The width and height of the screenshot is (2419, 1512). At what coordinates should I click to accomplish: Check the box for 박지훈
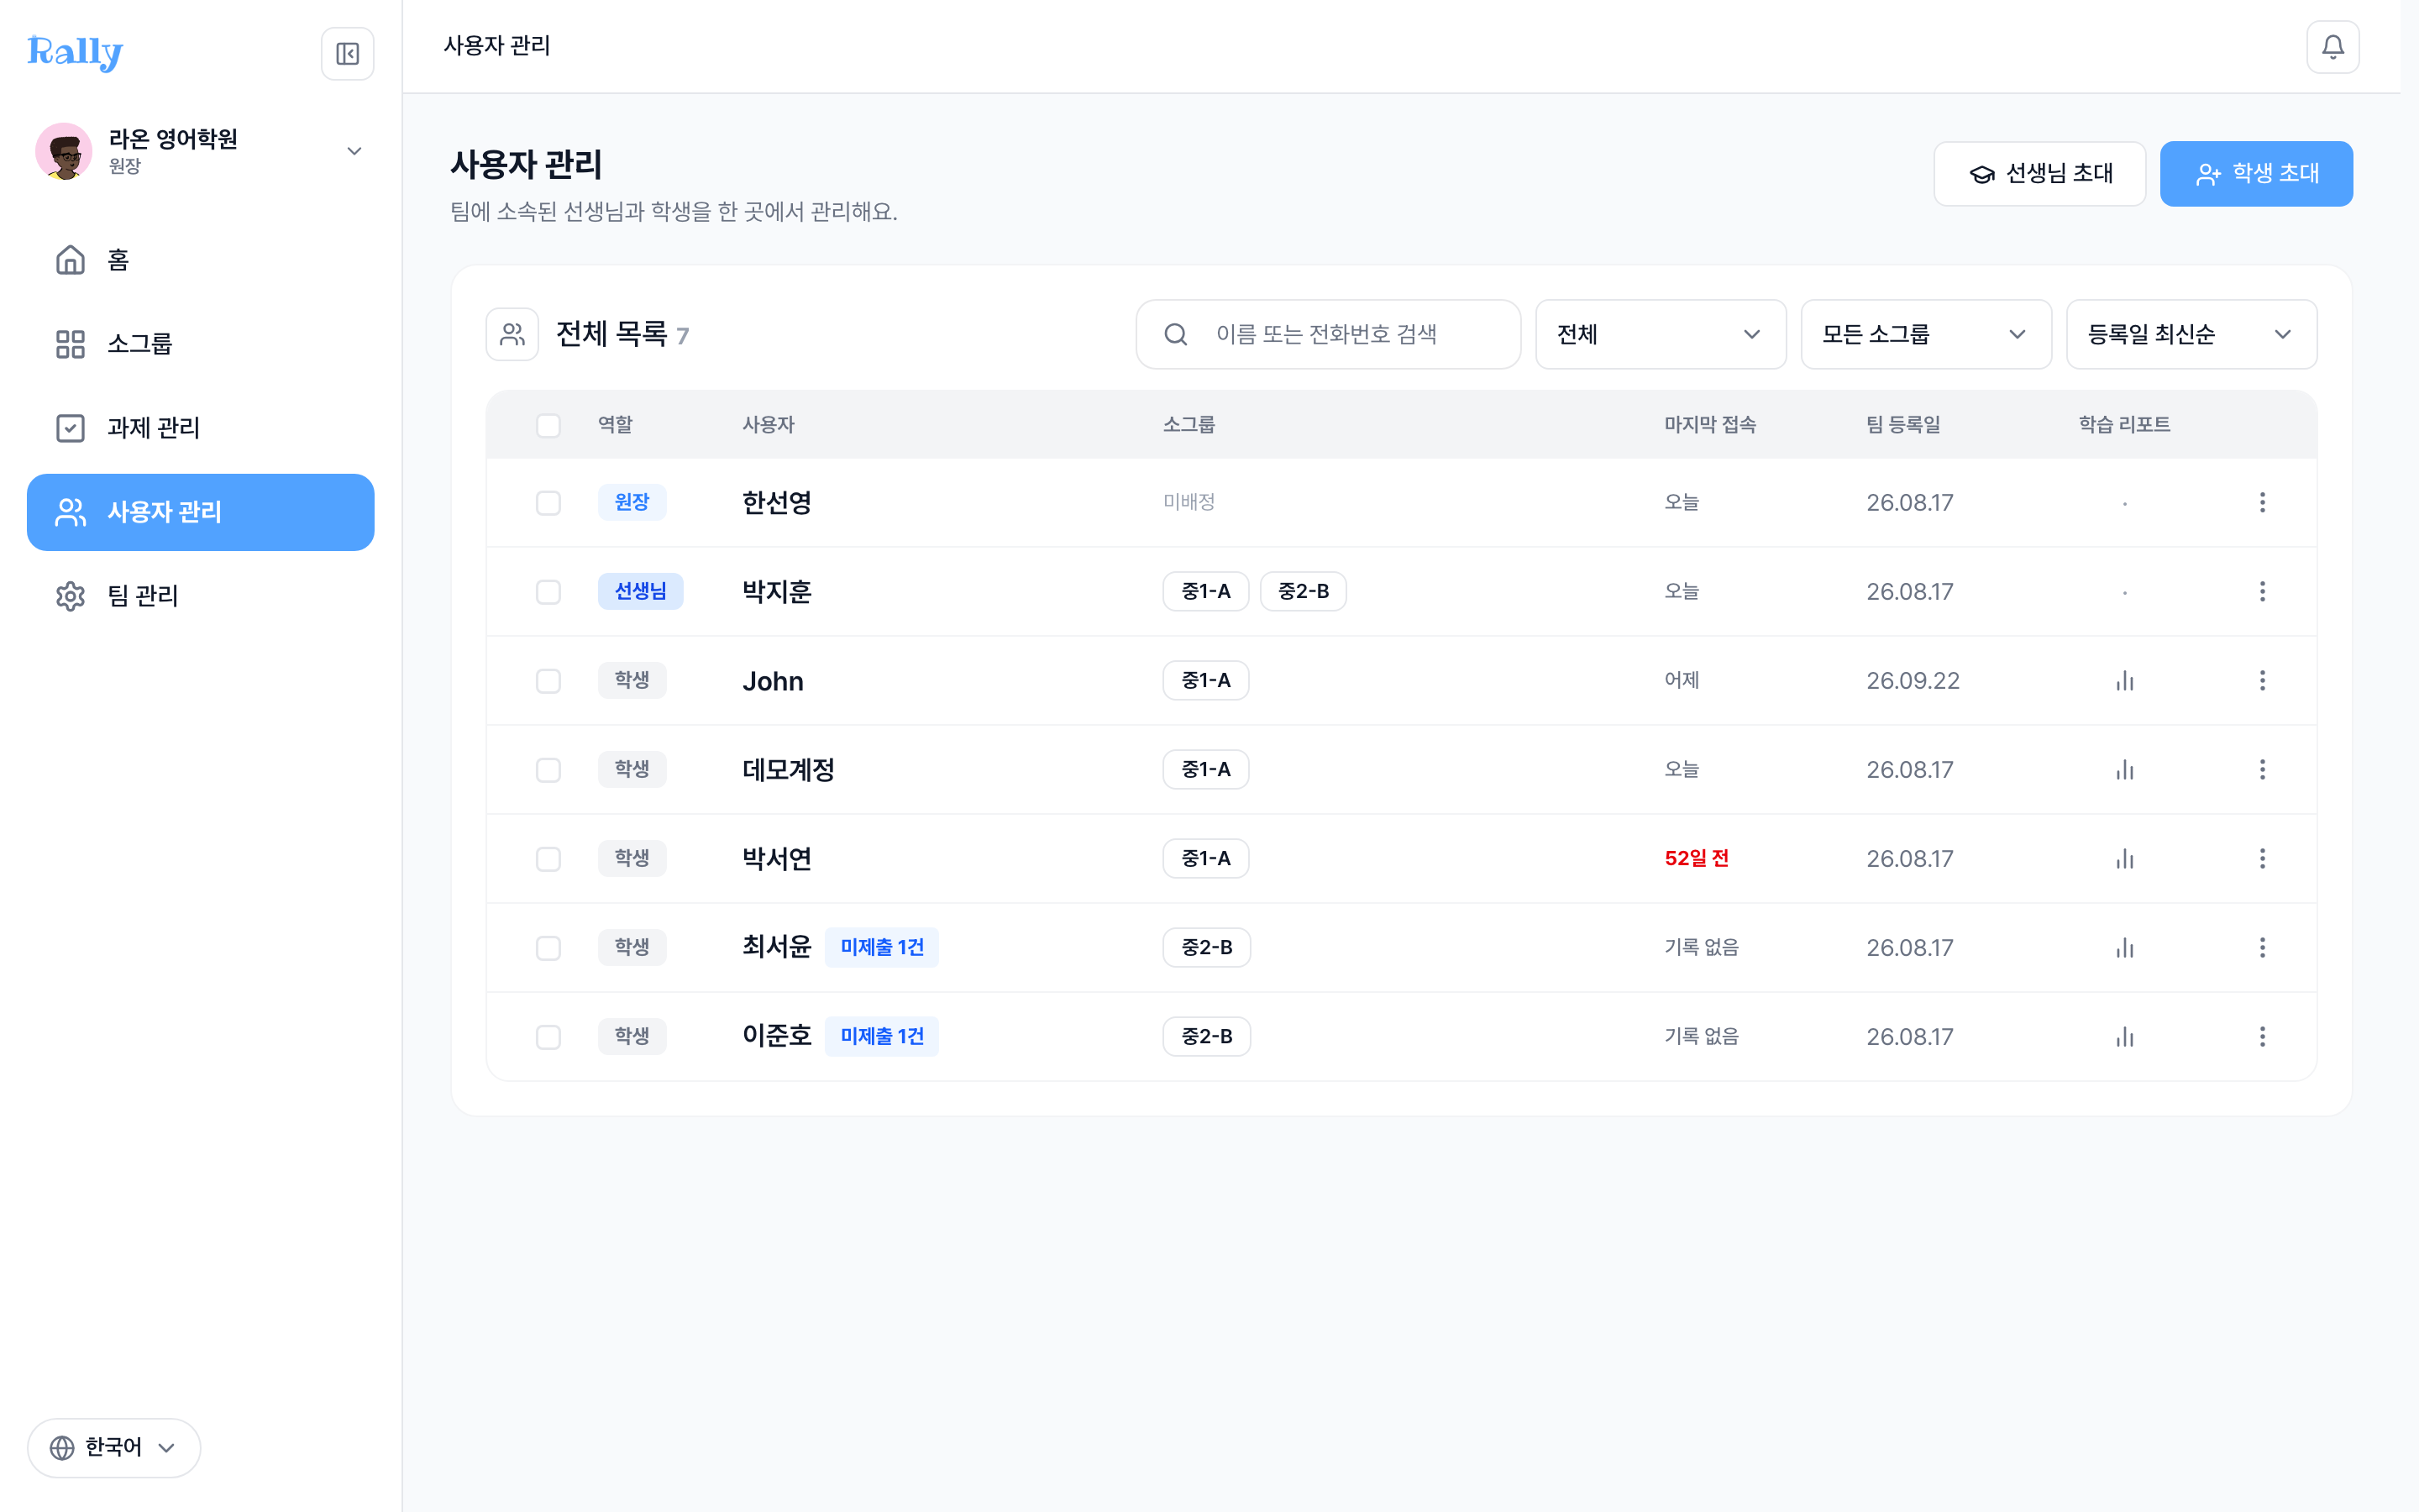[548, 592]
